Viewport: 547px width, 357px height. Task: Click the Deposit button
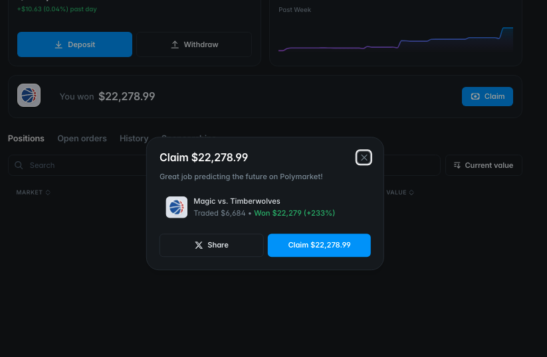74,44
